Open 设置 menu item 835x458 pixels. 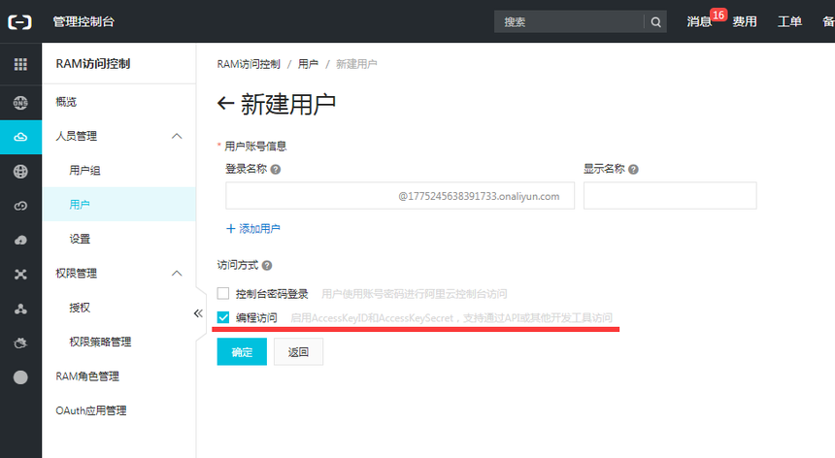pyautogui.click(x=80, y=239)
